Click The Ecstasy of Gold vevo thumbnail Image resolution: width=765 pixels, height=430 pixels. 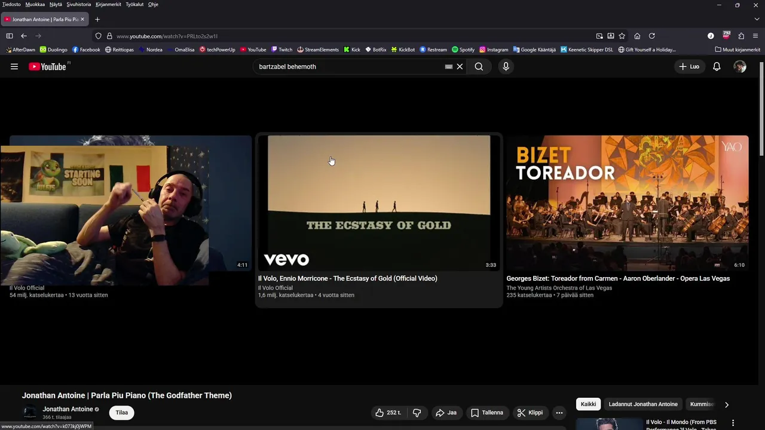[379, 203]
